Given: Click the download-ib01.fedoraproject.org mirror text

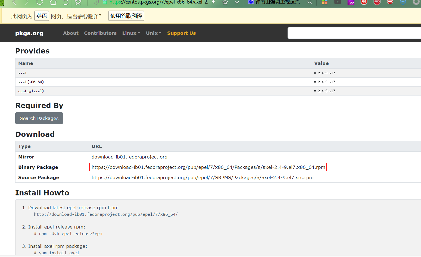Looking at the screenshot, I should [129, 157].
